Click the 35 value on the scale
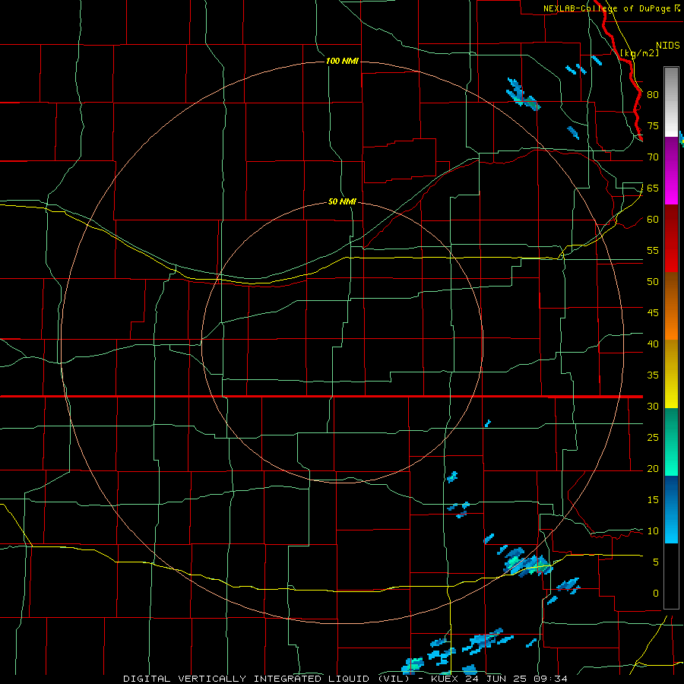Screen dimensions: 684x684 click(653, 375)
